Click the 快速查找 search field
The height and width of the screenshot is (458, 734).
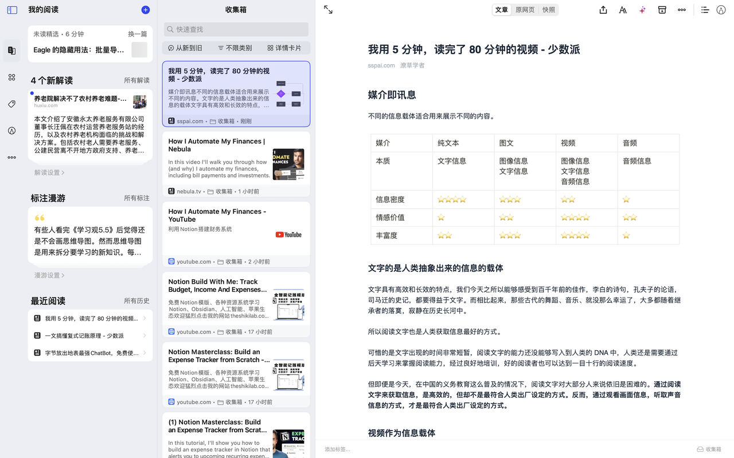click(x=236, y=29)
